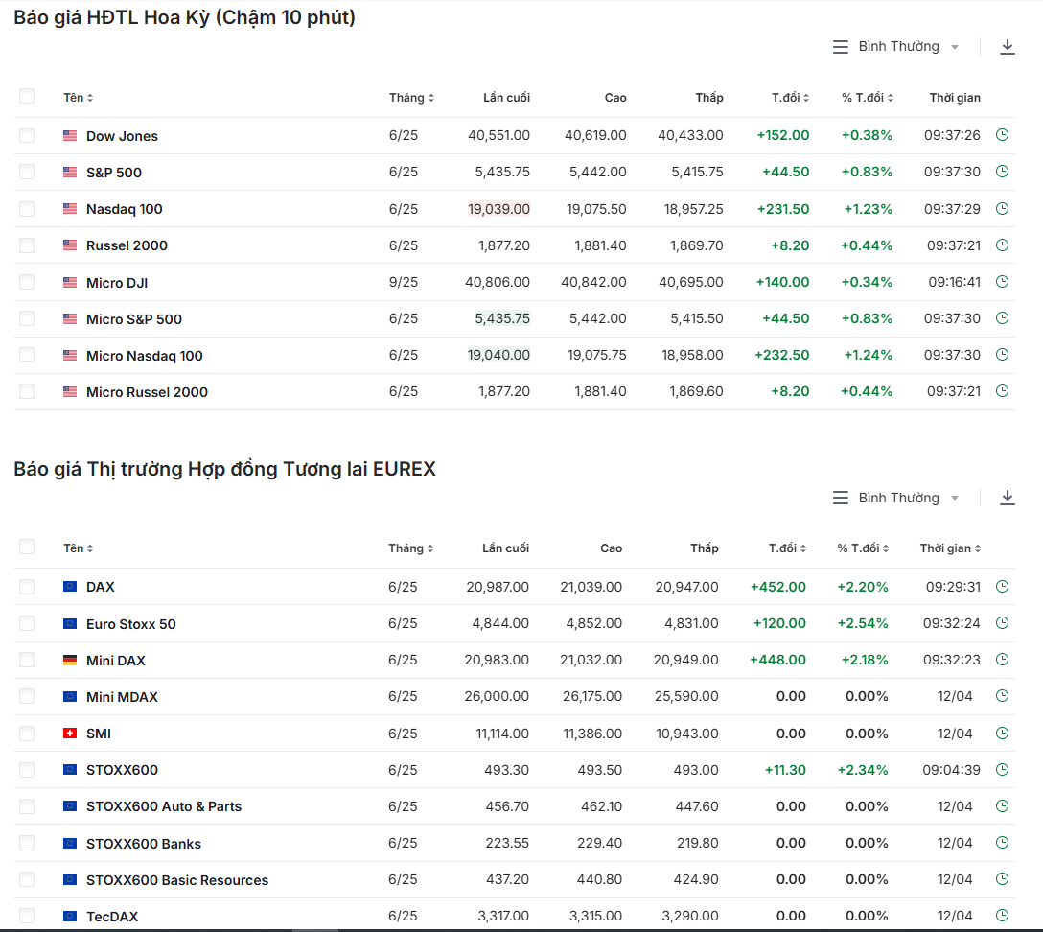Open the S&P 500 futures link

114,173
